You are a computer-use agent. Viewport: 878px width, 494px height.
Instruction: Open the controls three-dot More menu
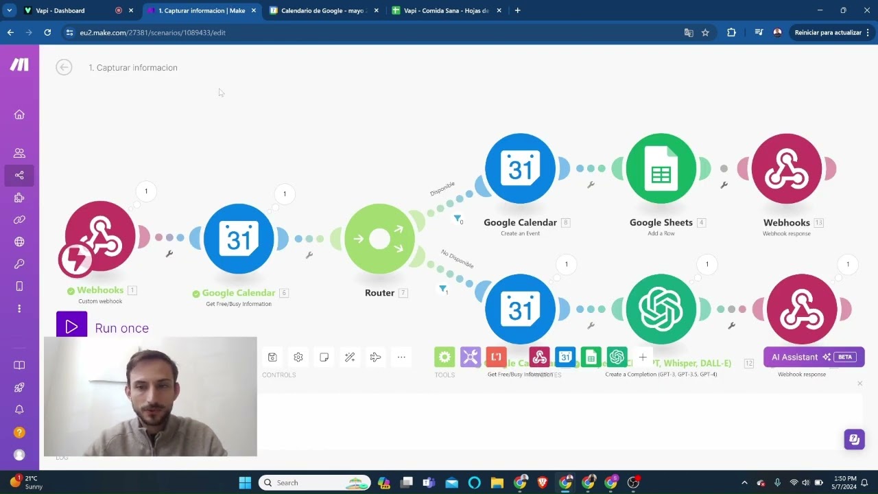pos(401,357)
